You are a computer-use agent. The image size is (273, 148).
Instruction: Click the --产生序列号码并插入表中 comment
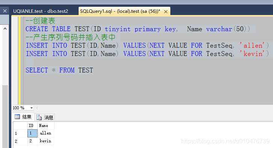(x=71, y=37)
